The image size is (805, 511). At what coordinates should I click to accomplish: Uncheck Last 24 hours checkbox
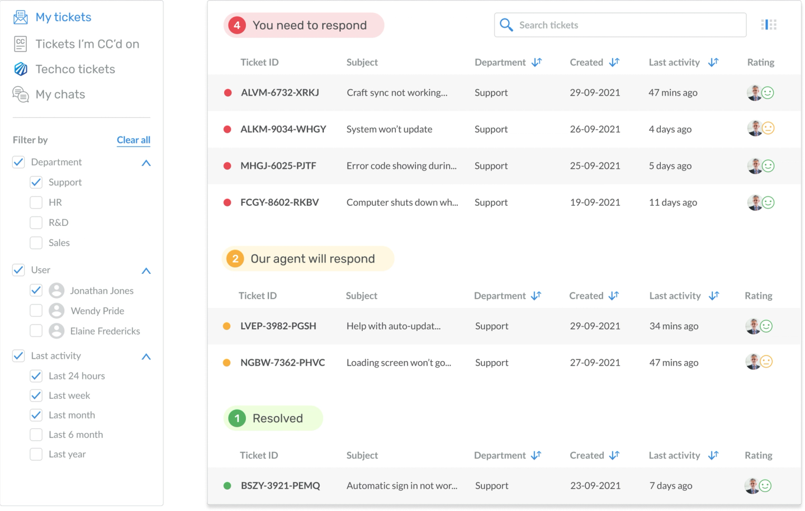tap(36, 376)
